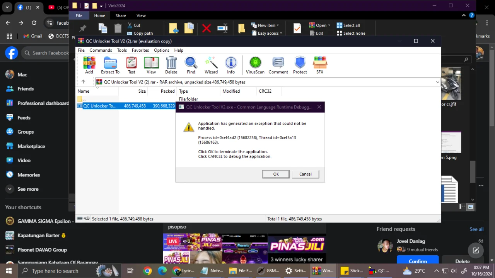
Task: Open the View toolbar icon in WinRAR
Action: 151,65
